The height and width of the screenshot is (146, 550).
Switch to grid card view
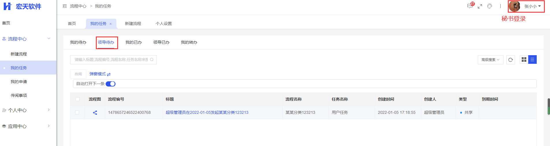pos(524,59)
